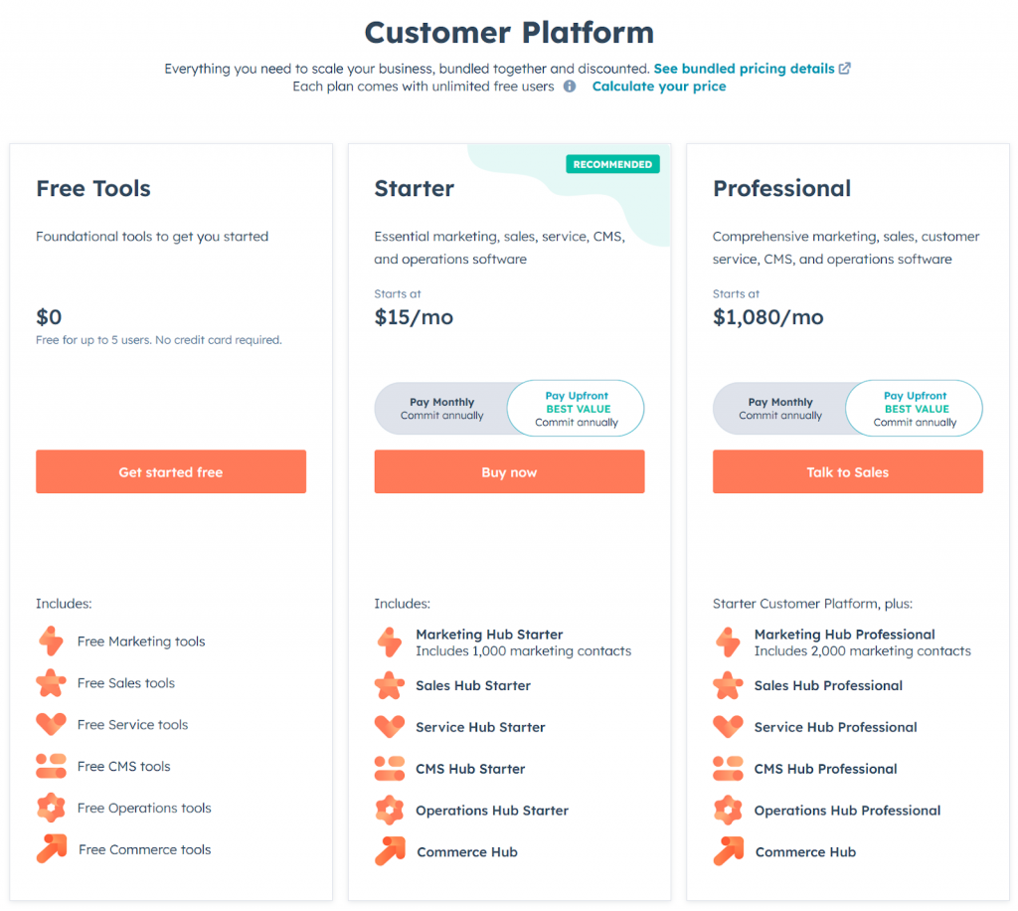Click Buy now on the Starter plan
1018x911 pixels.
click(509, 471)
